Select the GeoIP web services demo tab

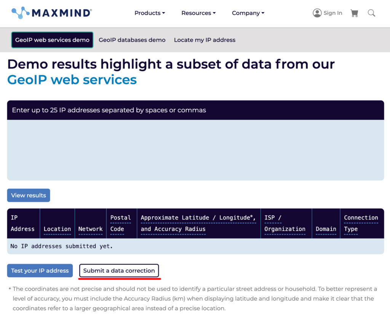coord(52,40)
